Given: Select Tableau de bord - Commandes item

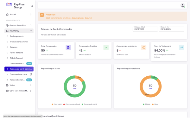Looking at the screenshot, I should tap(19, 69).
